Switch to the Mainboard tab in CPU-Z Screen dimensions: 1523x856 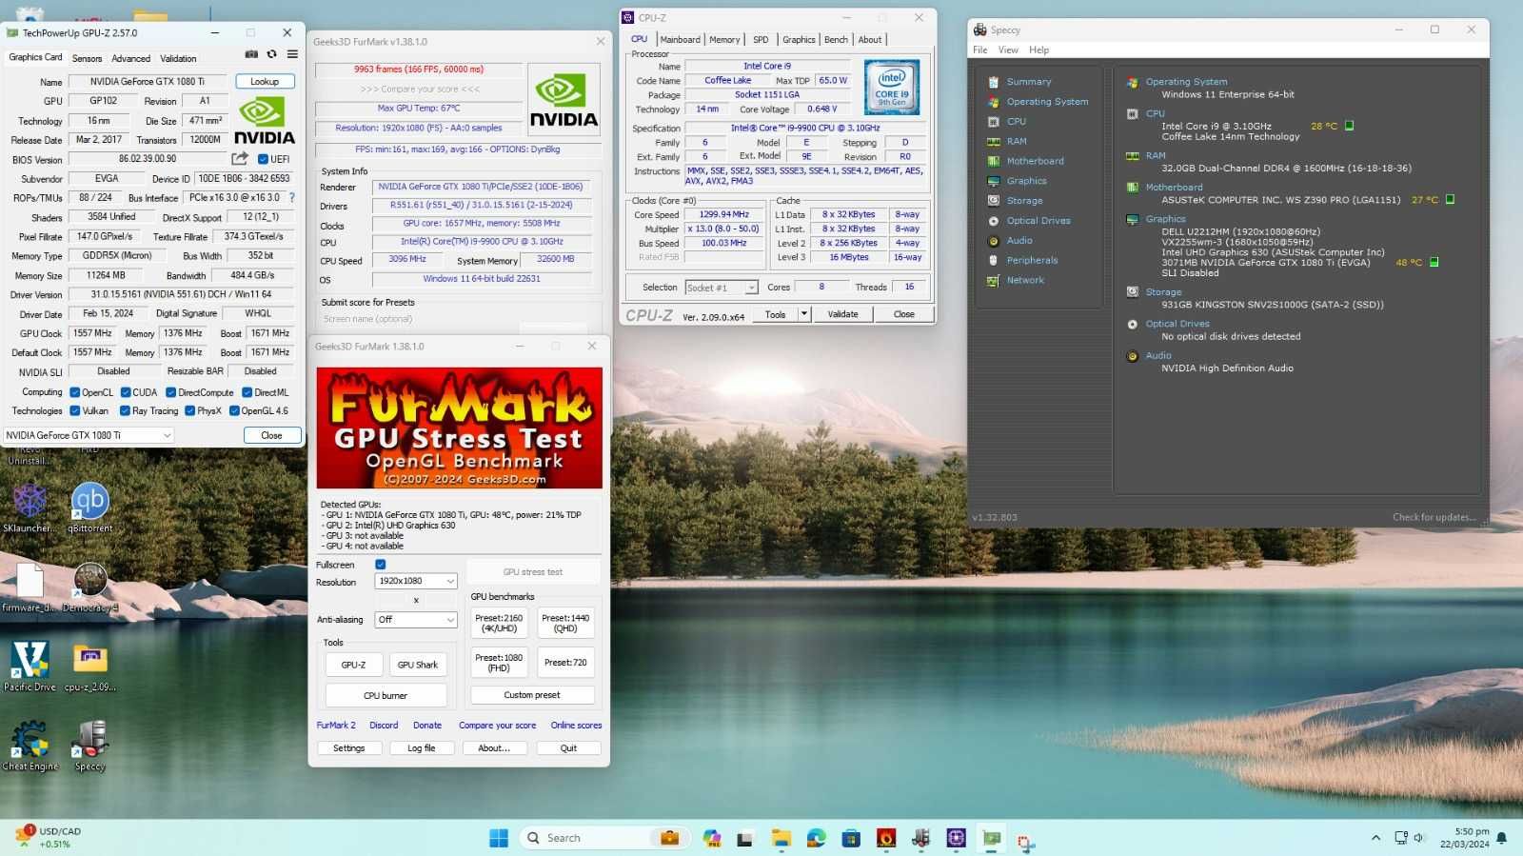coord(680,39)
